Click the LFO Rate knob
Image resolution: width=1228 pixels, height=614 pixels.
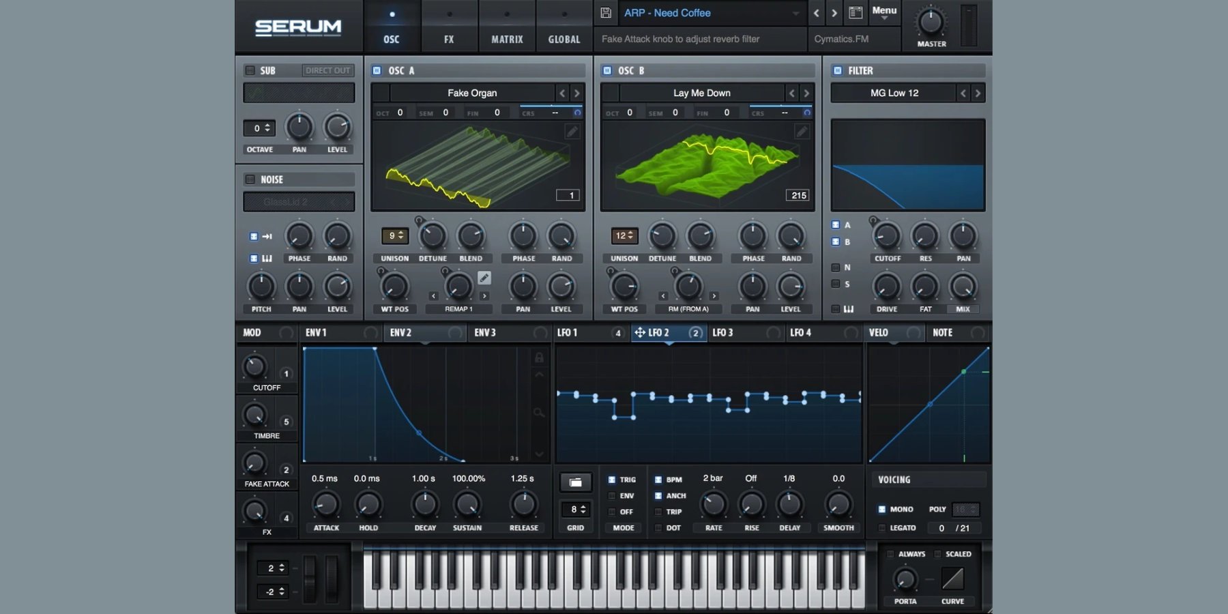pos(714,505)
